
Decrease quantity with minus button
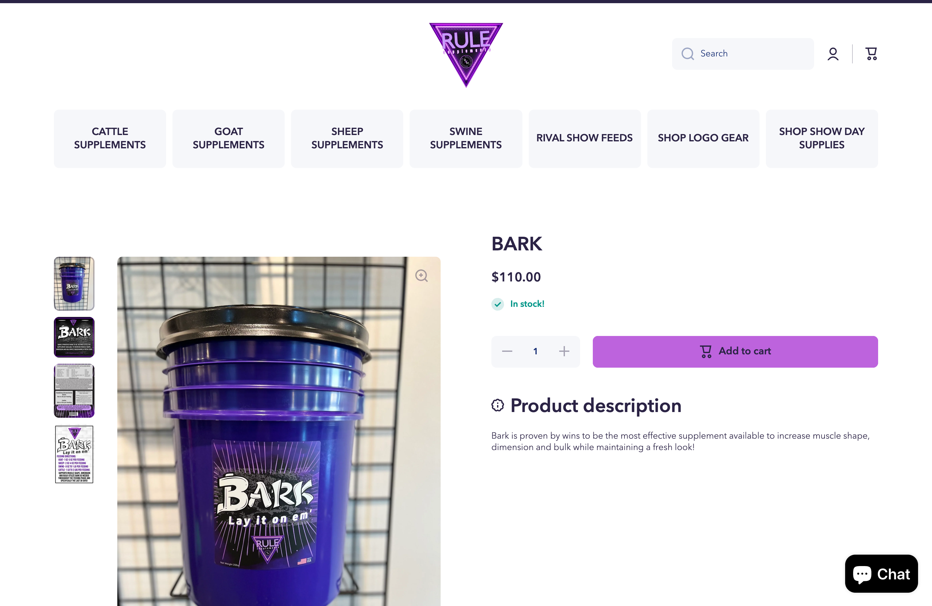pos(507,351)
